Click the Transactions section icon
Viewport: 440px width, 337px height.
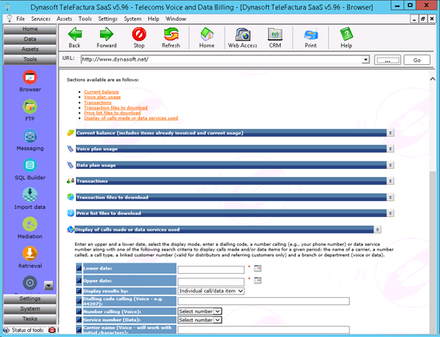pos(70,181)
